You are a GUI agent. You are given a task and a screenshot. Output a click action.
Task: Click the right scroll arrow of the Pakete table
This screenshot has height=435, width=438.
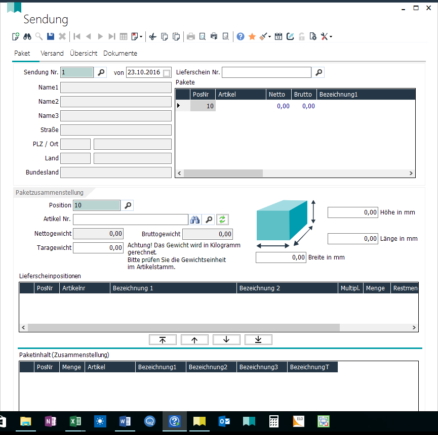411,173
